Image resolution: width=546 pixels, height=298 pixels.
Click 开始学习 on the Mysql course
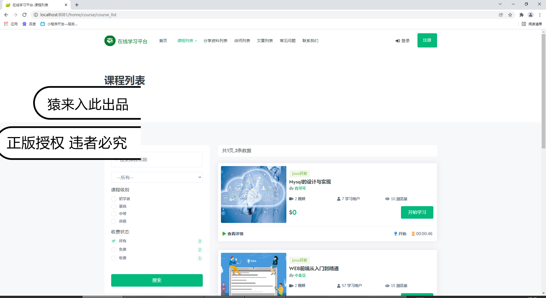coord(417,212)
